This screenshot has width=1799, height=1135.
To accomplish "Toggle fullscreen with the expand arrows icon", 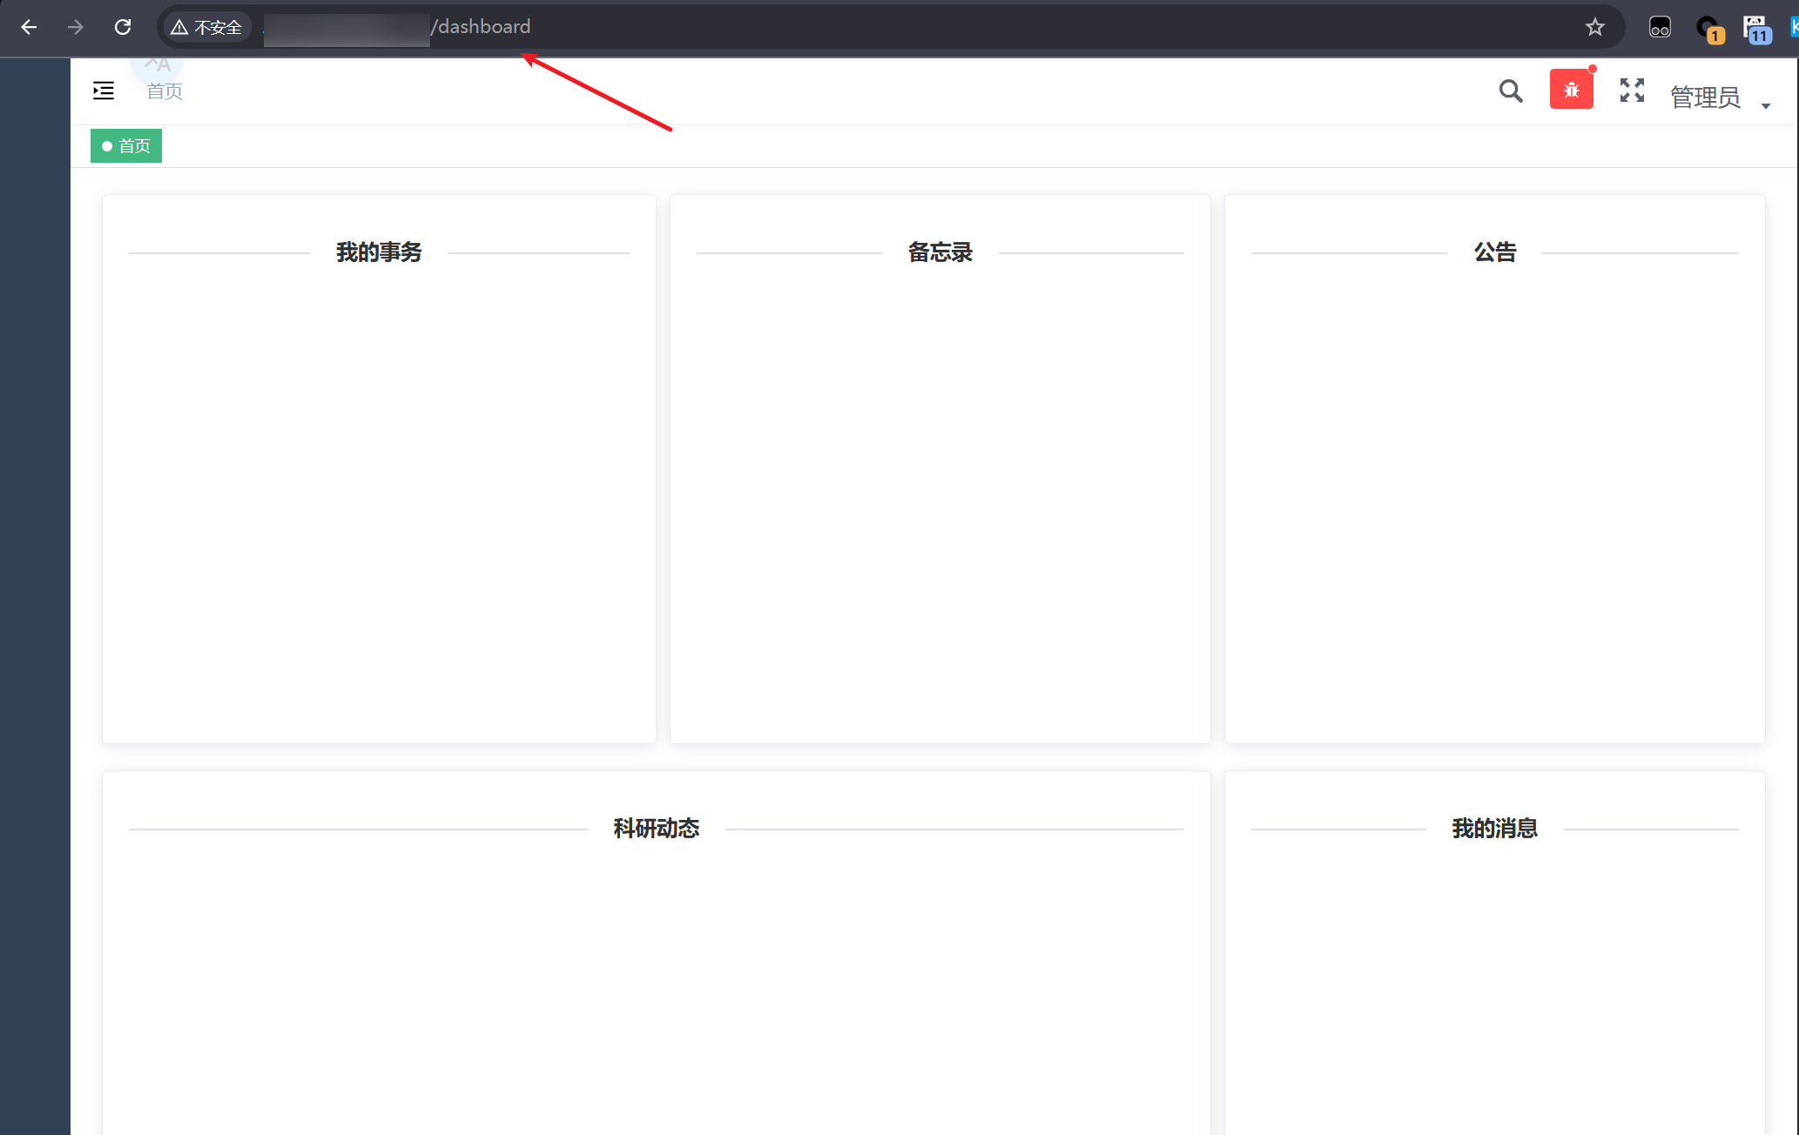I will click(1632, 91).
